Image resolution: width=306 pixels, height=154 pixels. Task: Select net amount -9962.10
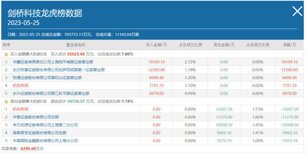(x=290, y=133)
